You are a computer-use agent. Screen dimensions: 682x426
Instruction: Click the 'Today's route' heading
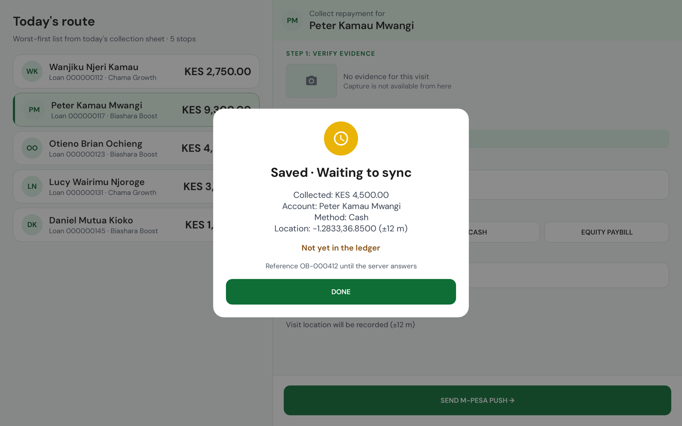(54, 21)
